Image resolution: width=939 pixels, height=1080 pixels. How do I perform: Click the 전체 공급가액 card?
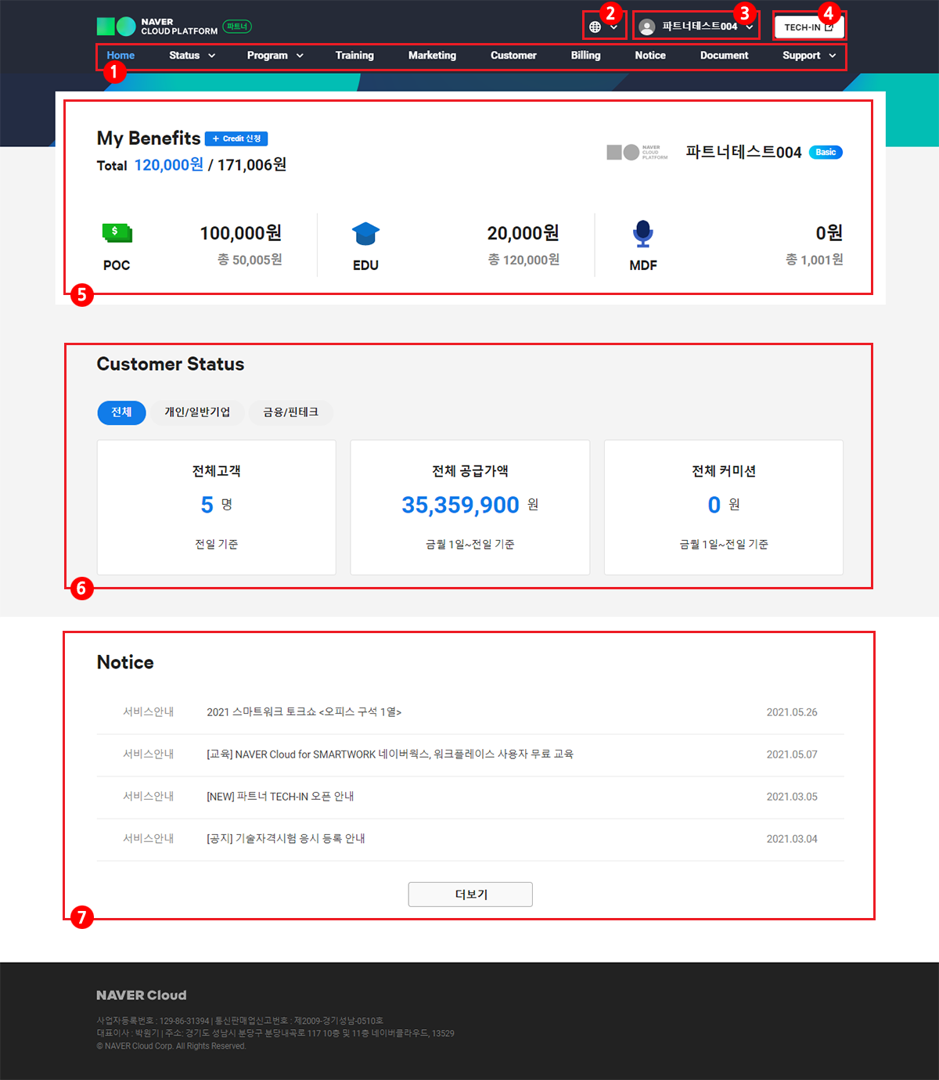pos(470,507)
